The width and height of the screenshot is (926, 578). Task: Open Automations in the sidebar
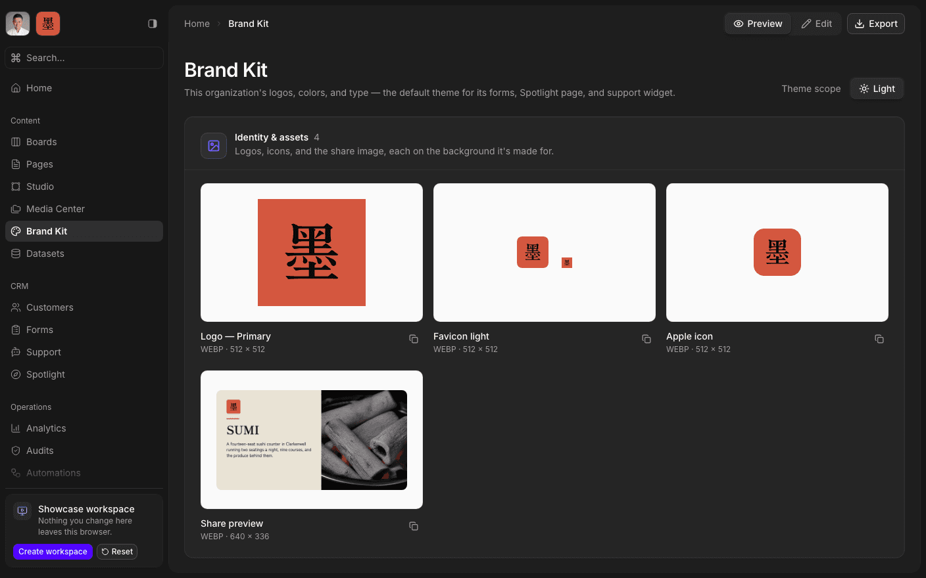[84, 473]
